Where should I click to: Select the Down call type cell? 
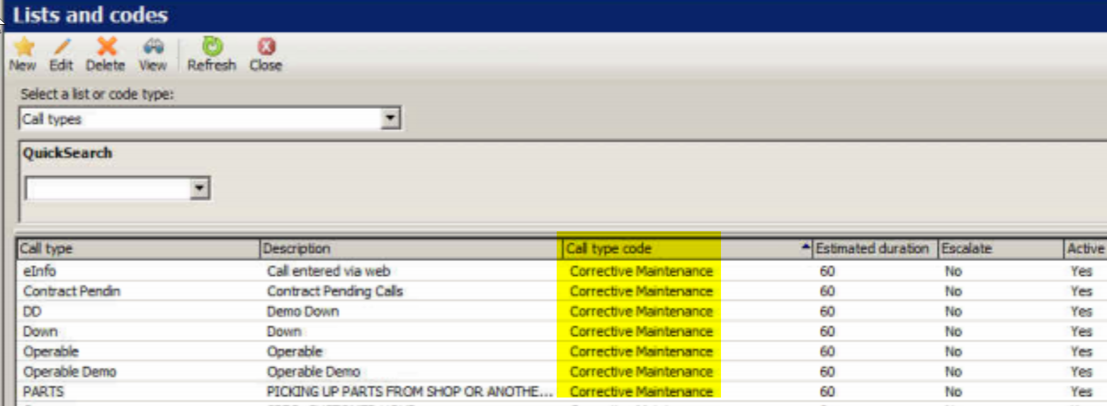(40, 332)
